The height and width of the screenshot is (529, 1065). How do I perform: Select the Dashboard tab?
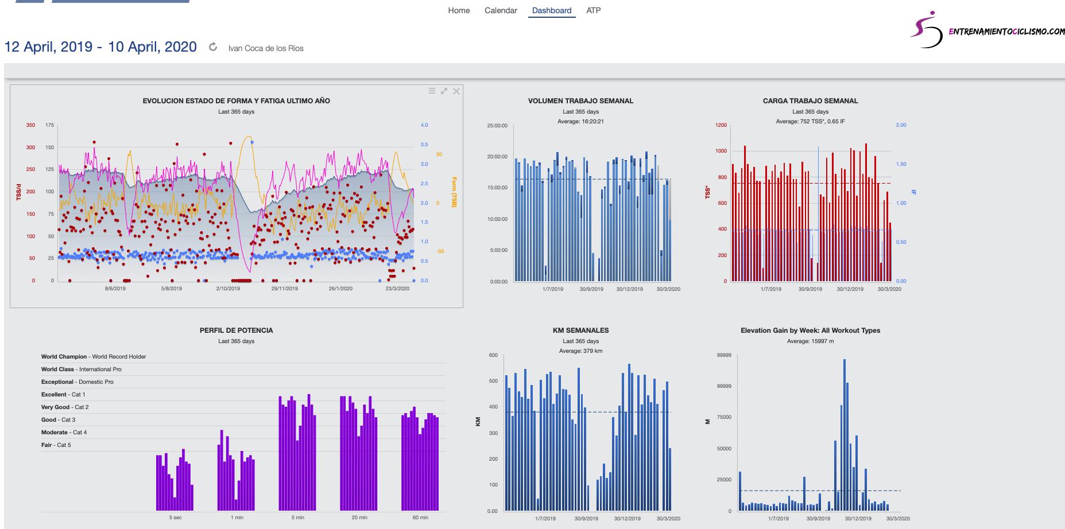(551, 10)
